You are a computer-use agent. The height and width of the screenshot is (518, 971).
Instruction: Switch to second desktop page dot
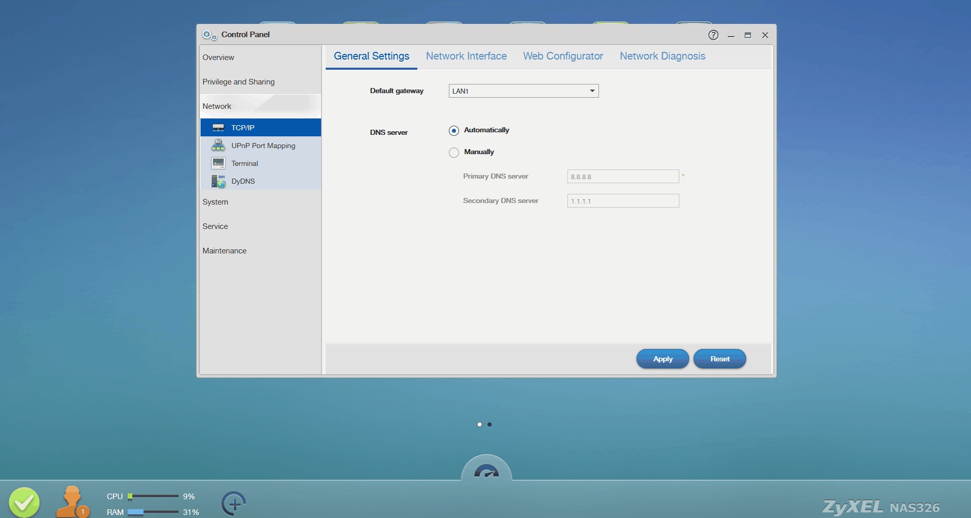point(490,424)
